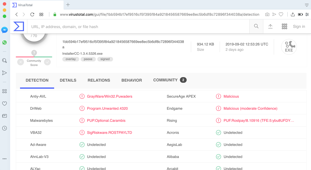Click the AhnLab-V3 engine name
The width and height of the screenshot is (311, 170).
tap(39, 157)
